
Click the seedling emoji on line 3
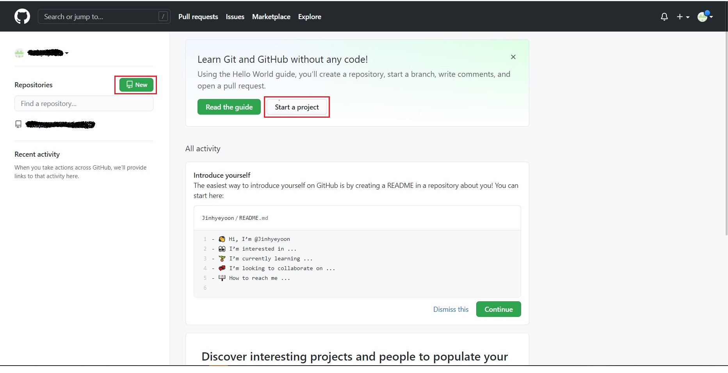222,258
